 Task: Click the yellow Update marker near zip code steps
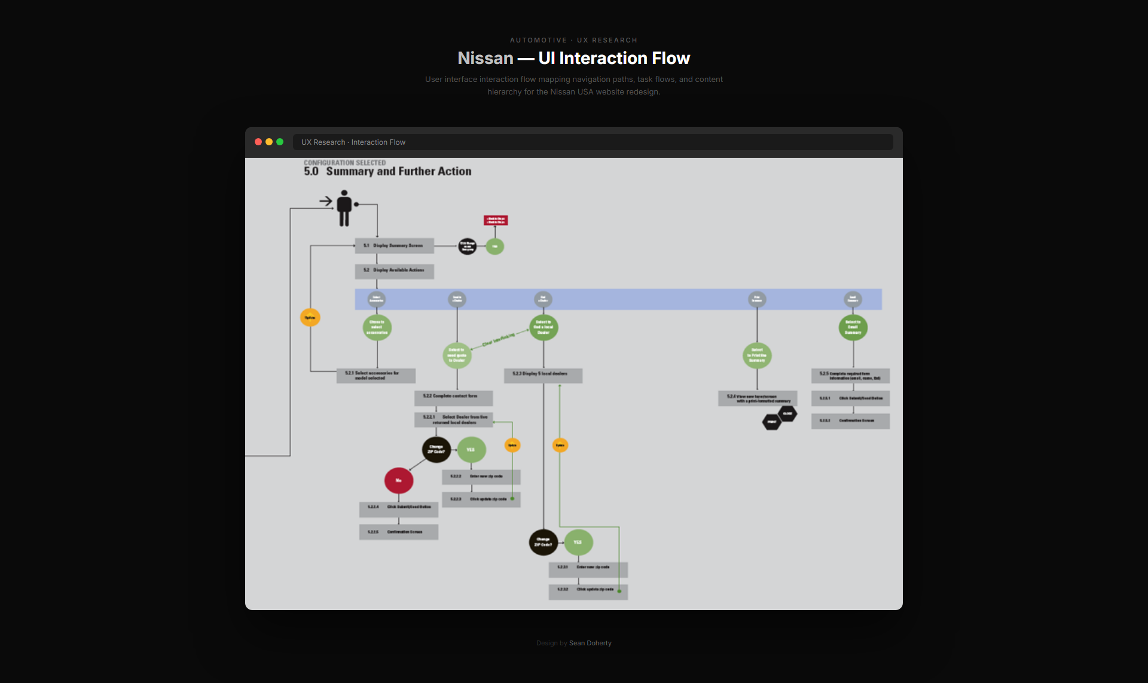tap(512, 445)
